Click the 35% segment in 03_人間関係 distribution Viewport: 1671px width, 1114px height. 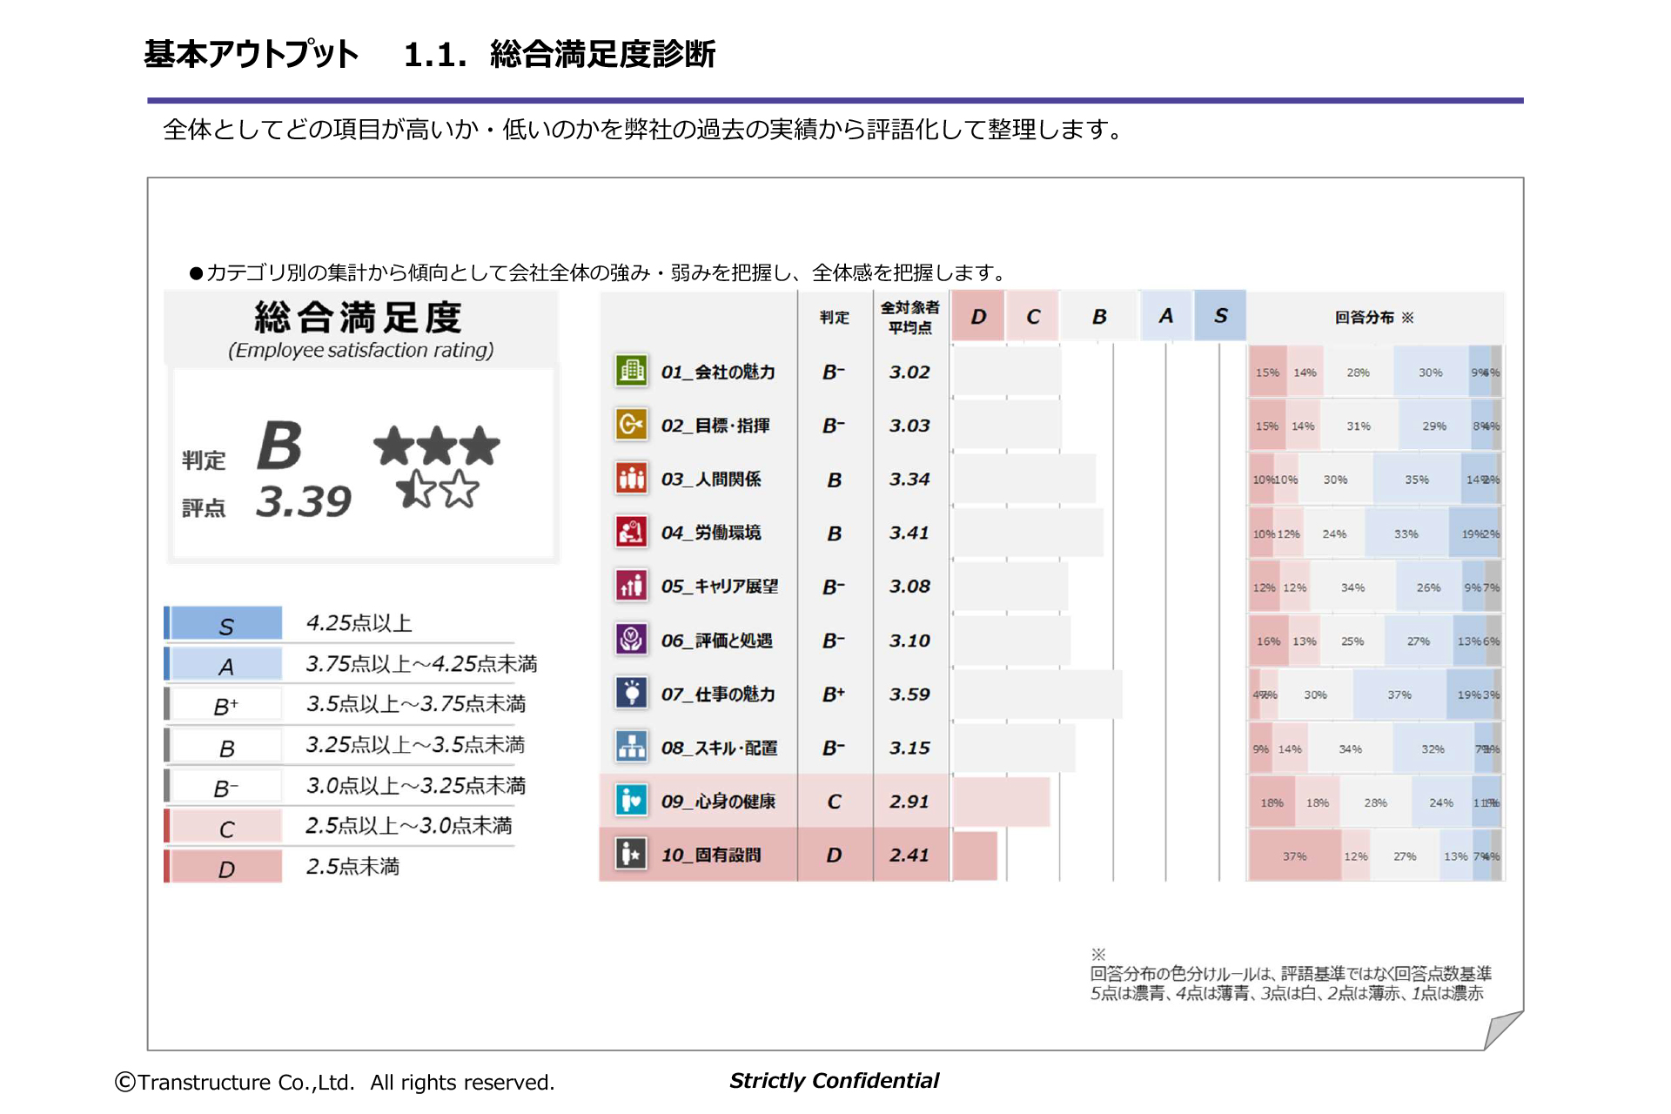(1417, 480)
